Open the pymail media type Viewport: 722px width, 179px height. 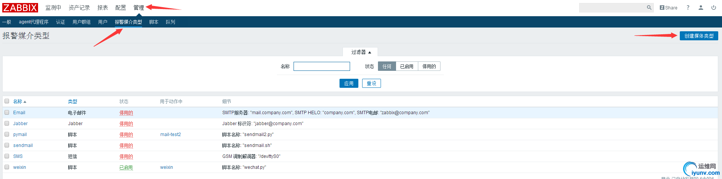[x=20, y=135]
